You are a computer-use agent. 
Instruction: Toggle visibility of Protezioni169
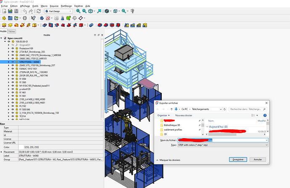point(13,48)
